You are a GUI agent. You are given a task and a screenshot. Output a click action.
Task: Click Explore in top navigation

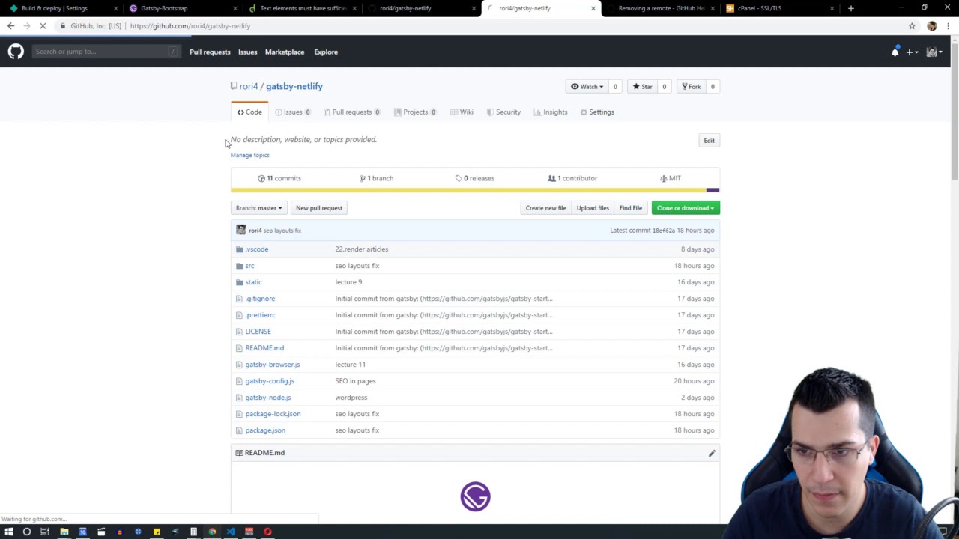pyautogui.click(x=326, y=52)
